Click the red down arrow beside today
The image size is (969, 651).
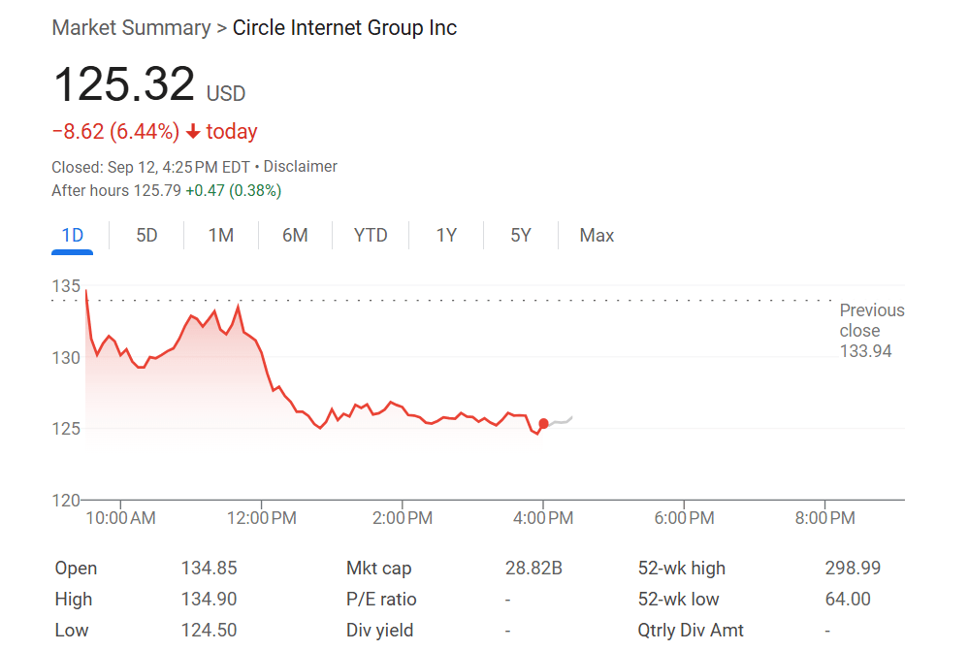click(x=193, y=132)
